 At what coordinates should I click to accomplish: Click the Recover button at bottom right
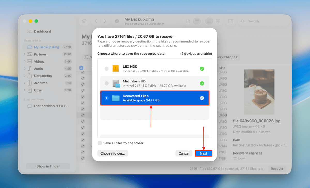click(277, 169)
